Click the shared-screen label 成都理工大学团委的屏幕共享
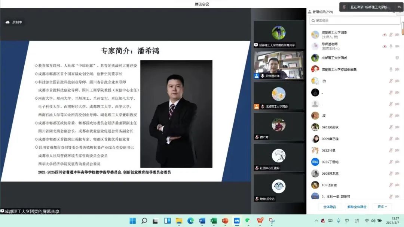404x227 pixels. (30, 211)
